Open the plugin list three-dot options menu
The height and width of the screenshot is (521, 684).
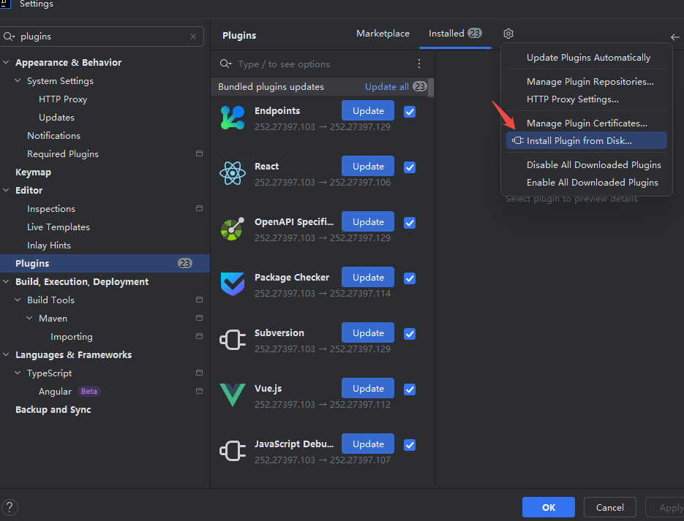(x=418, y=64)
